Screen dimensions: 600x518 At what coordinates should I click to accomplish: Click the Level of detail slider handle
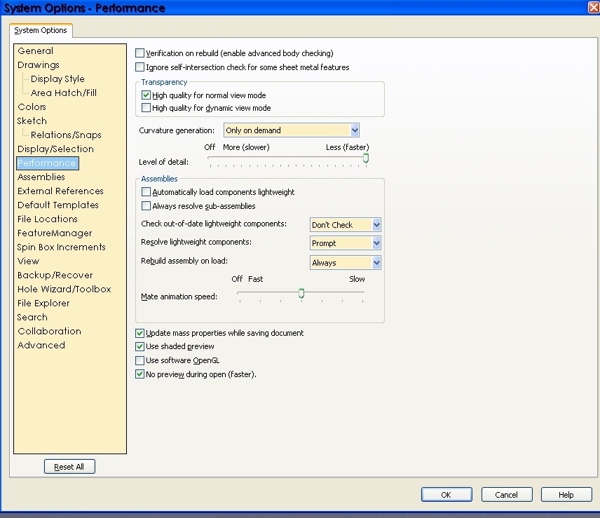tap(366, 158)
